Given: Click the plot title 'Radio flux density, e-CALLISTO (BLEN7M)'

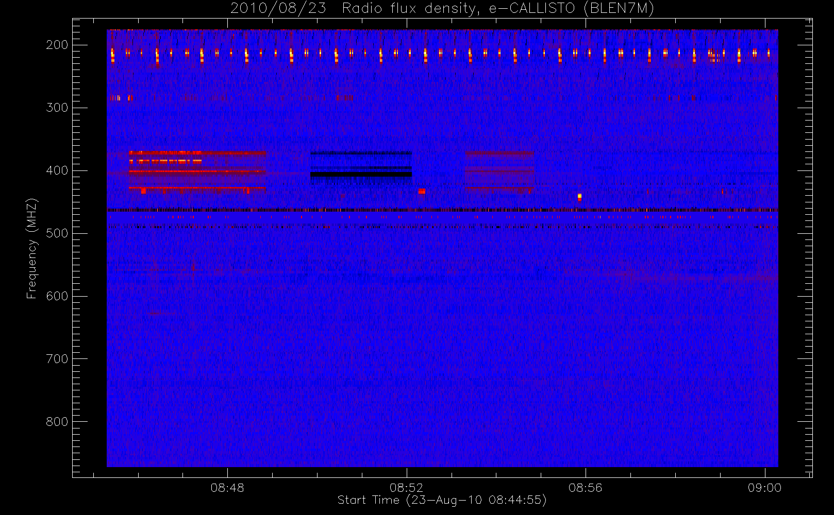Looking at the screenshot, I should (498, 9).
